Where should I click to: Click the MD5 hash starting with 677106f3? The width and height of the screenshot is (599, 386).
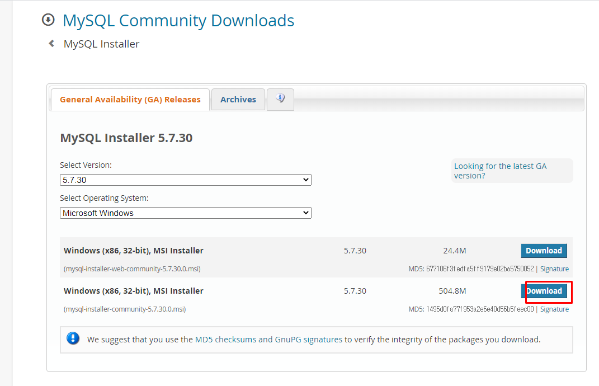click(x=480, y=269)
